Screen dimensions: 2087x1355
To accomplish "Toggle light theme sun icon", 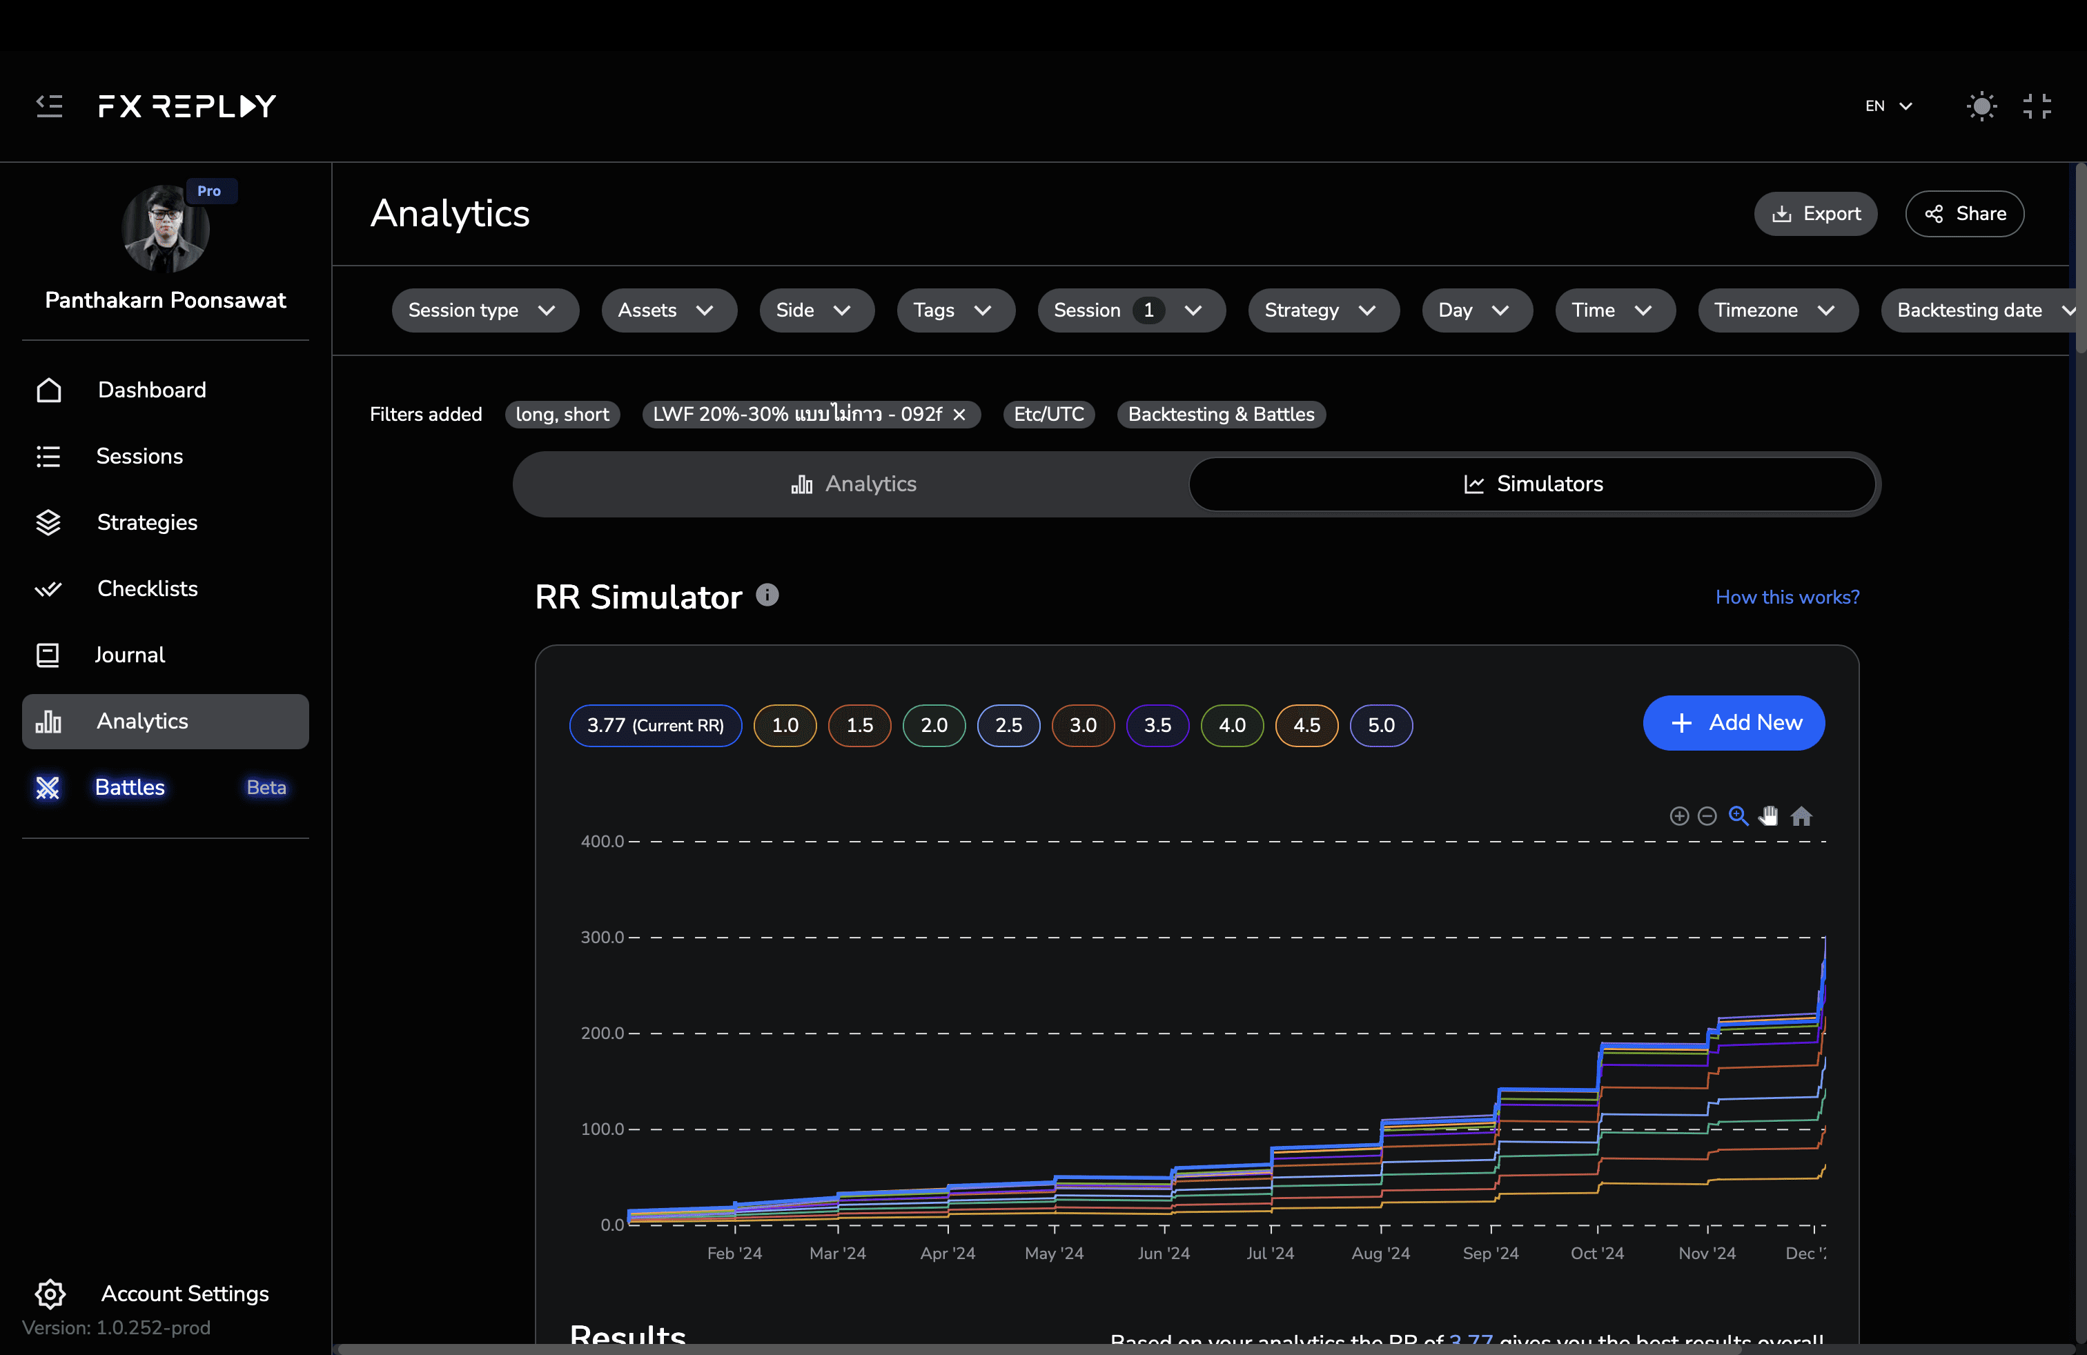I will coord(1981,106).
